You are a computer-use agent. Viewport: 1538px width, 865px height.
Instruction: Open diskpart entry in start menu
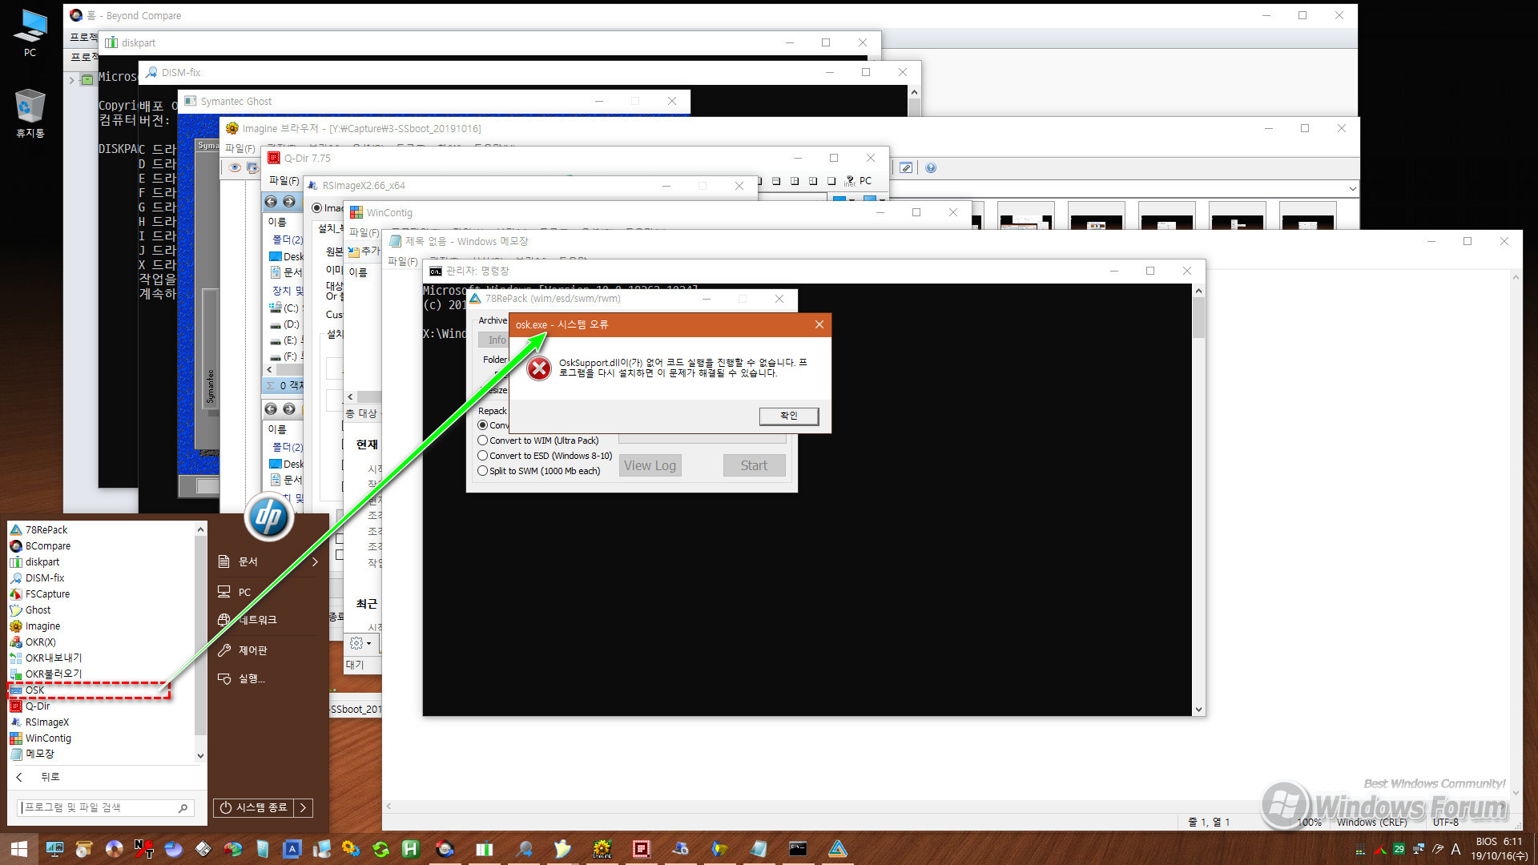pos(42,561)
